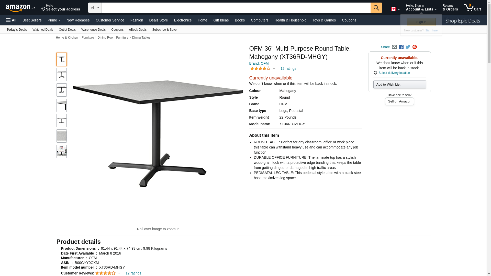The width and height of the screenshot is (491, 276).
Task: Open Best Sellers in navigation bar
Action: click(x=32, y=20)
